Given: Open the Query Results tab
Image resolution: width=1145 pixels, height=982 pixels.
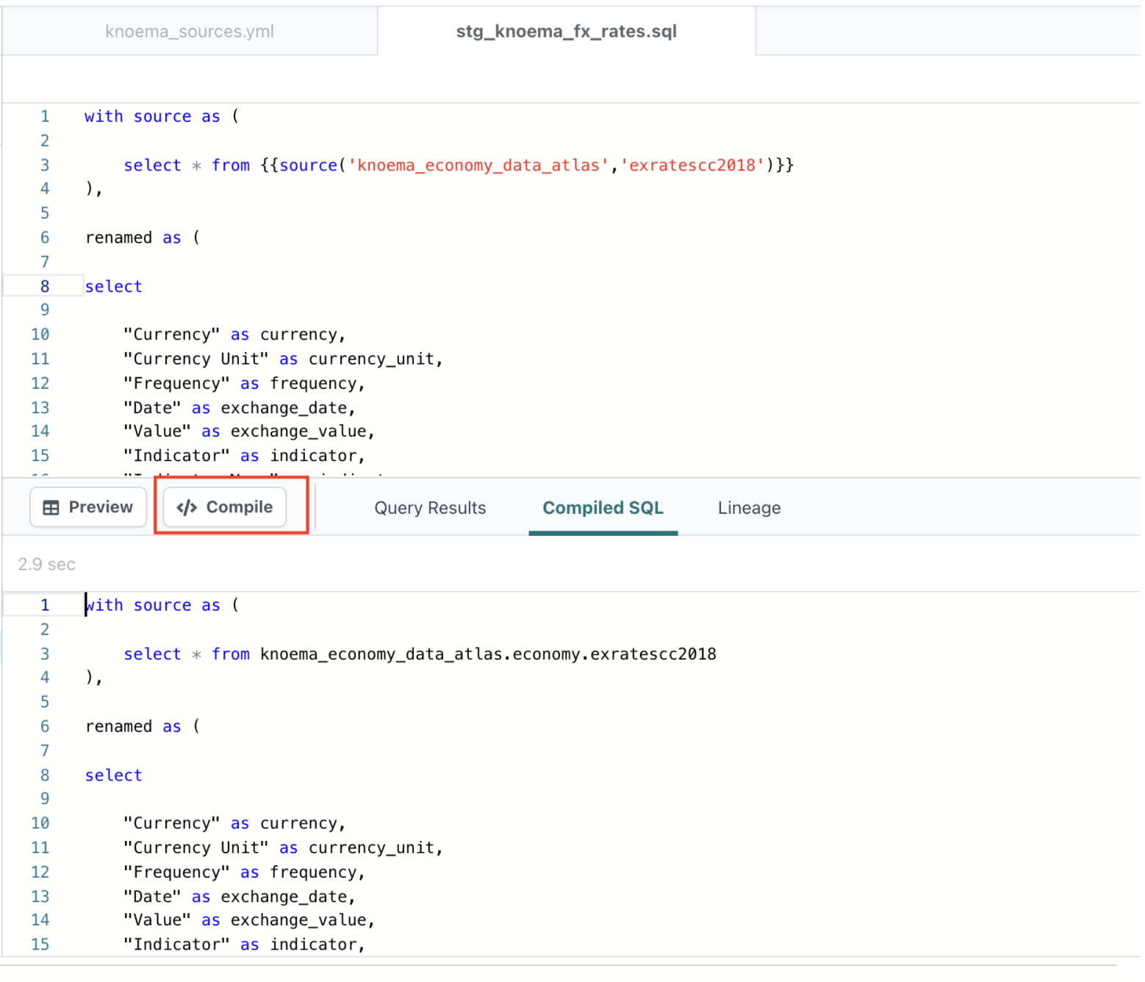Looking at the screenshot, I should [x=430, y=508].
